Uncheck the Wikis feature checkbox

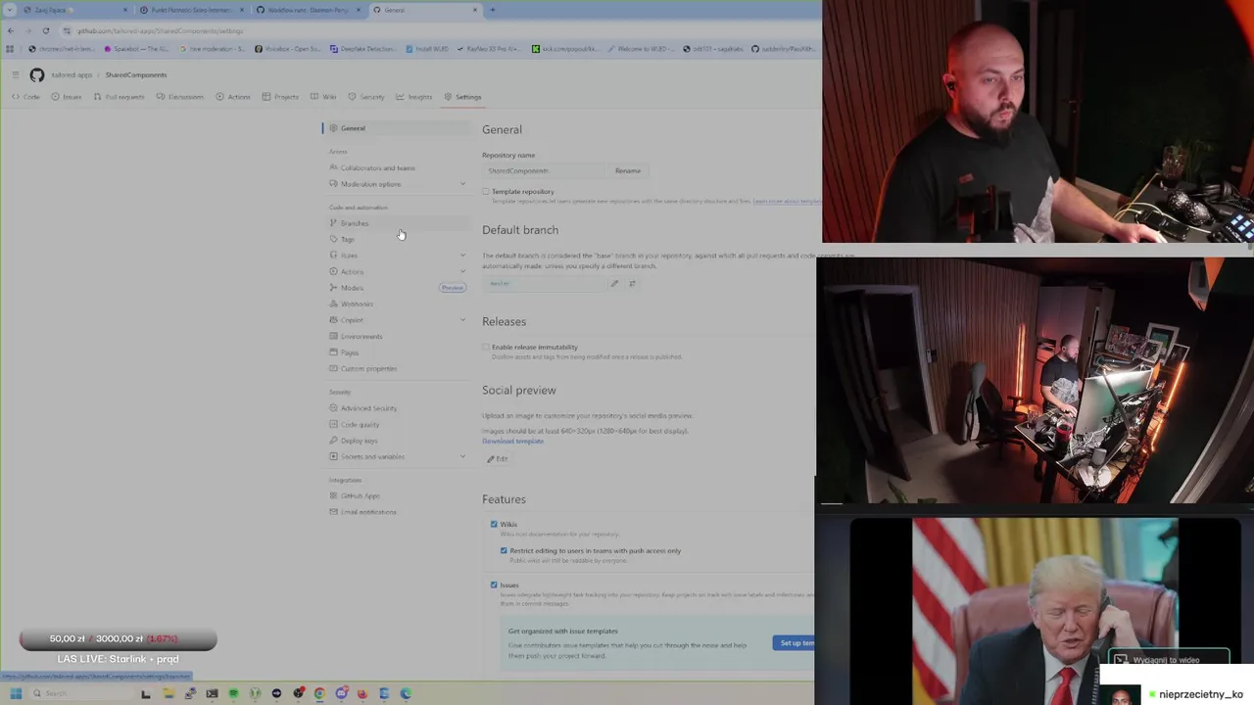(494, 525)
